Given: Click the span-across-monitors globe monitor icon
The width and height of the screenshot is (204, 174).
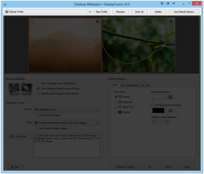Looking at the screenshot, I should (14, 88).
